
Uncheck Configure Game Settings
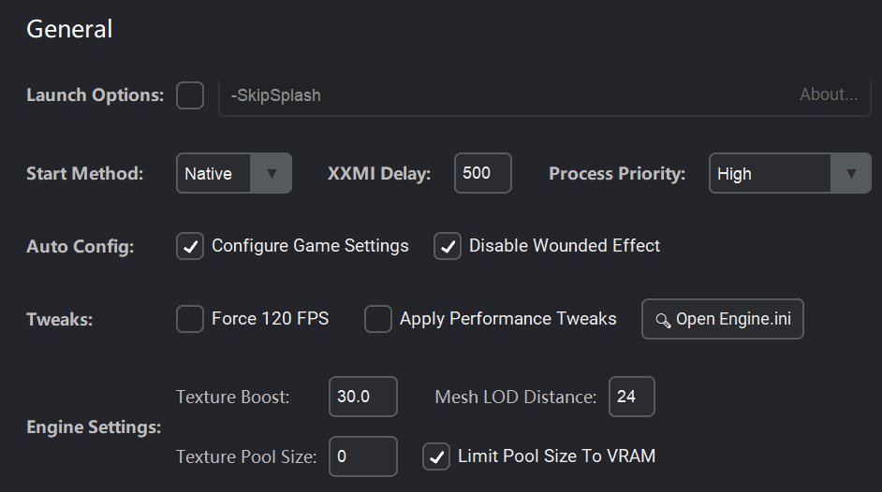pyautogui.click(x=190, y=247)
